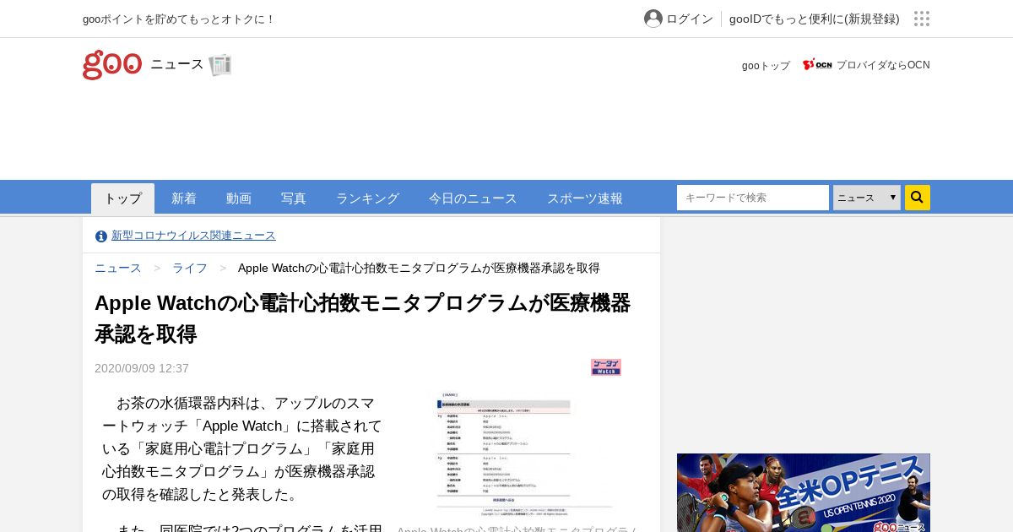Open the 動画 tab
This screenshot has height=532, width=1013.
coord(239,198)
